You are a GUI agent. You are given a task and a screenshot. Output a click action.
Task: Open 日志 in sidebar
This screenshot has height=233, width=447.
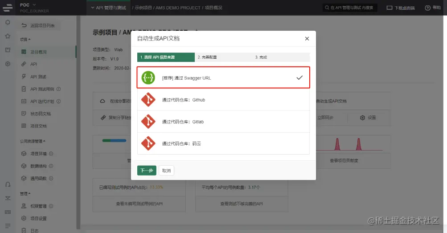[34, 230]
